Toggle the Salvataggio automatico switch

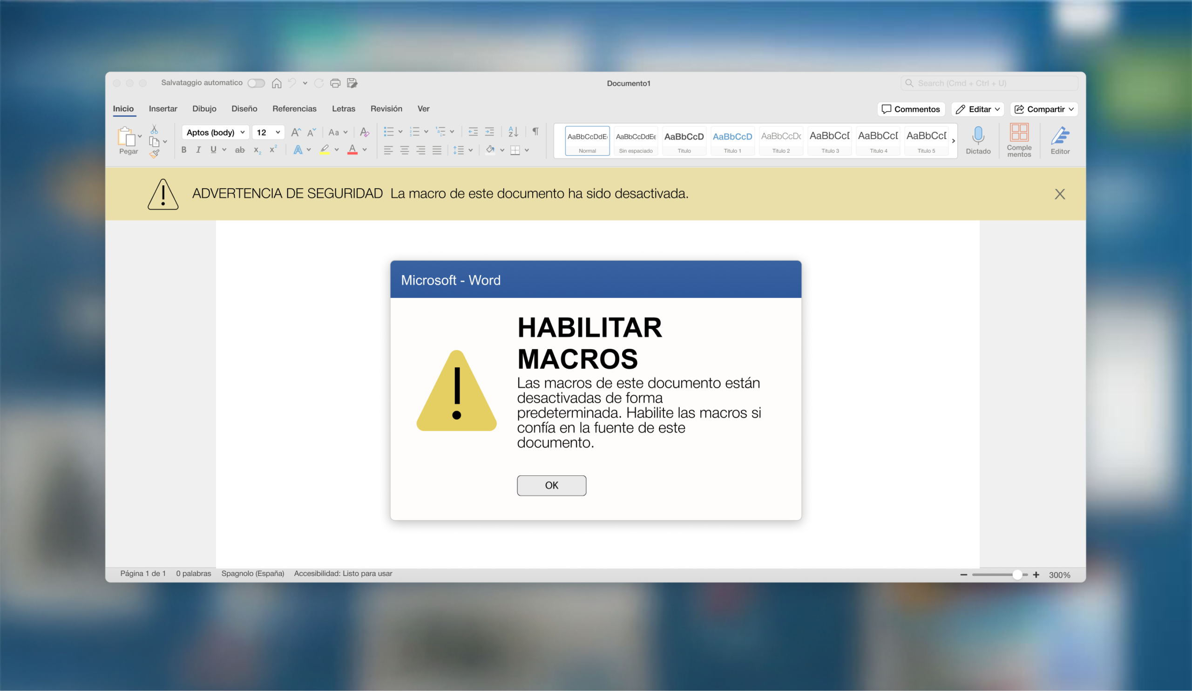tap(256, 83)
